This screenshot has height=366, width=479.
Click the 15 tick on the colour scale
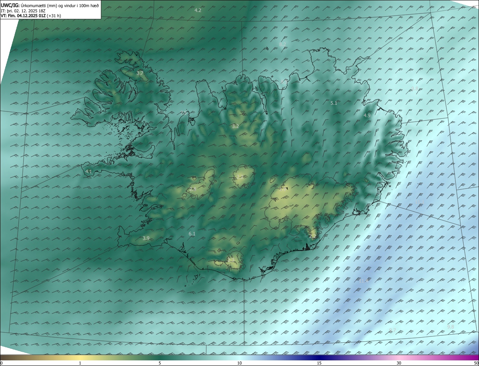(x=319, y=363)
